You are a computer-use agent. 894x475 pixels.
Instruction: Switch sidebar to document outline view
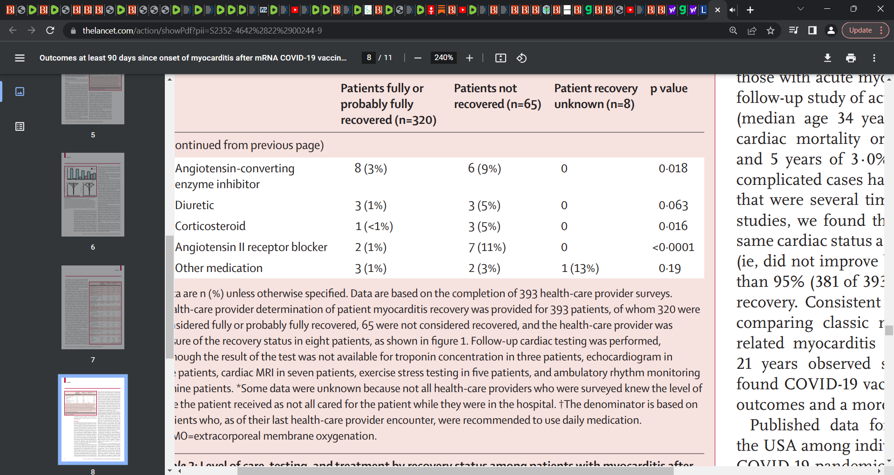click(x=20, y=126)
